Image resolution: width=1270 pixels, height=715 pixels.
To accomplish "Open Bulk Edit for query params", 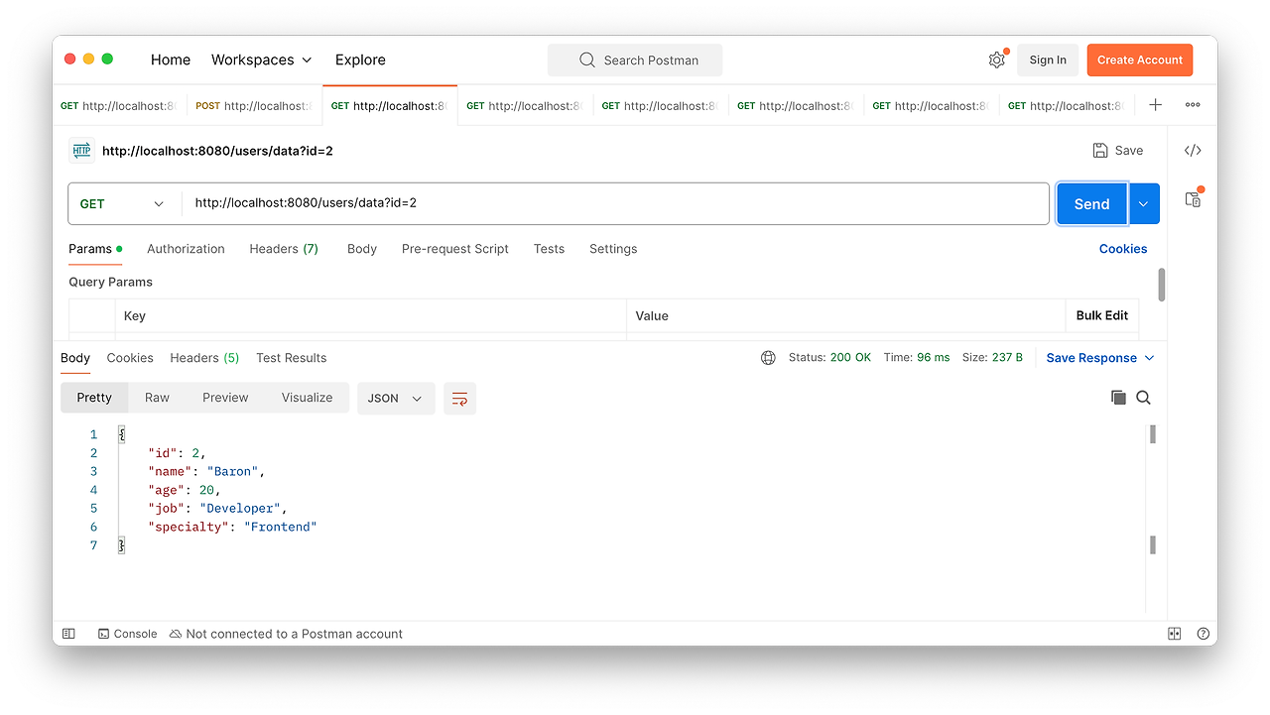I will 1102,315.
